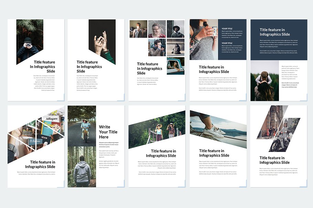Click the second YOUR TITLE heading
Screen dimensions: 313x208
[x=227, y=43]
